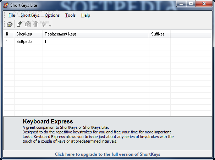
Task: Sort by the ShortKey column header
Action: pyautogui.click(x=28, y=34)
